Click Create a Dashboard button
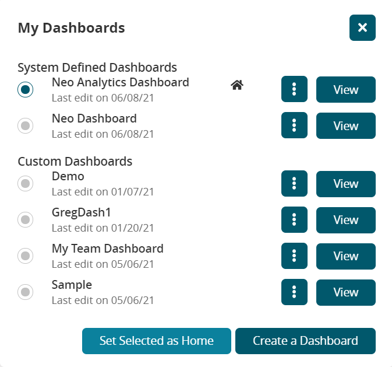Viewport: 392px width, 367px height. click(305, 341)
